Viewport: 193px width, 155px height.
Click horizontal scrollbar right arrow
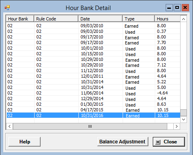coord(177,126)
